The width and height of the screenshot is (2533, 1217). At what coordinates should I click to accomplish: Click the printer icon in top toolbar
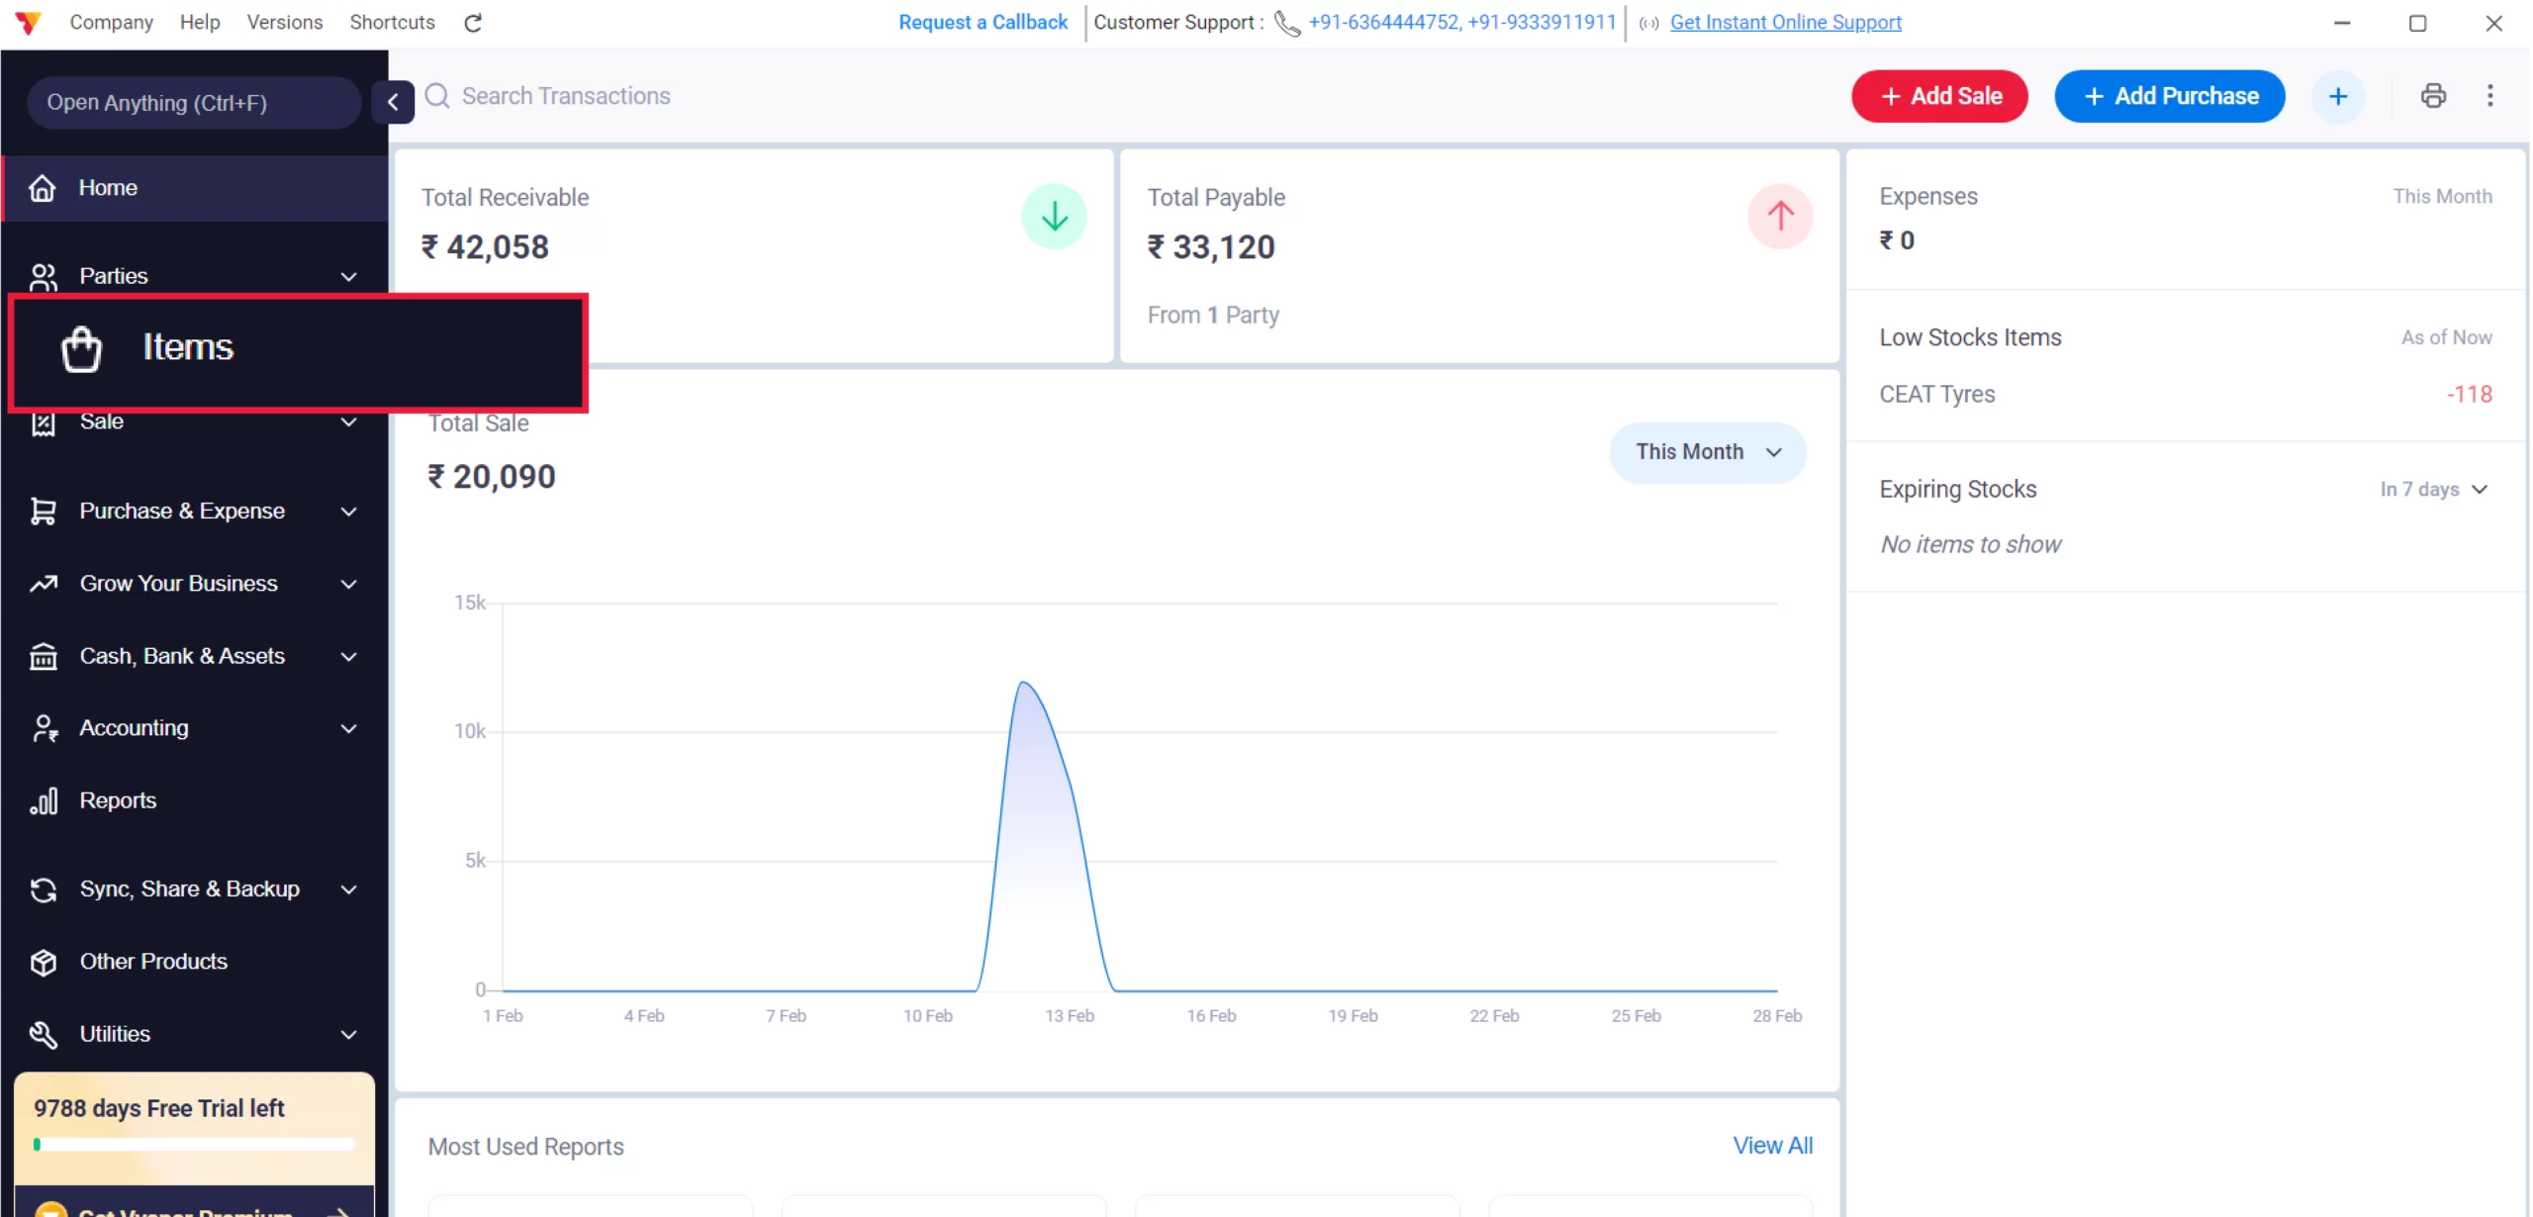pyautogui.click(x=2433, y=96)
